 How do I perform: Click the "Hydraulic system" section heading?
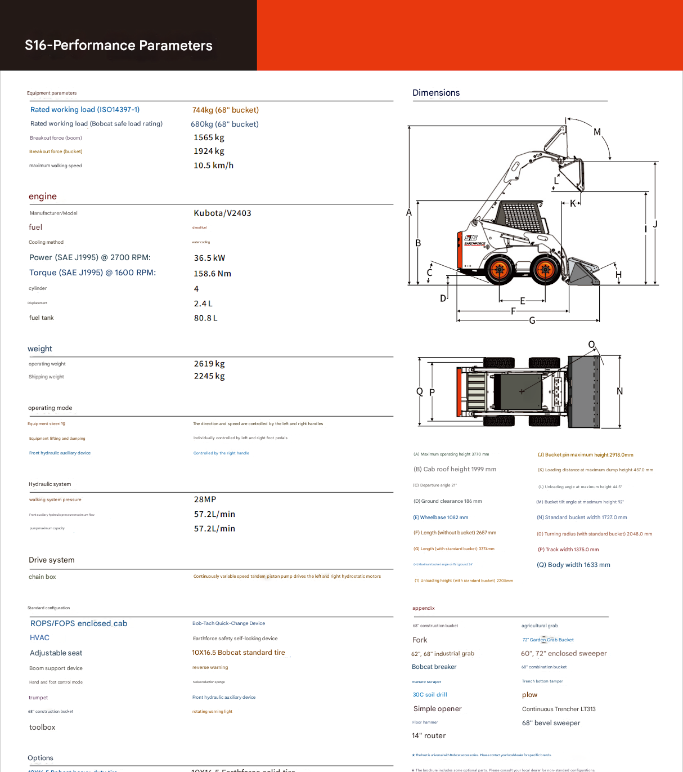tap(50, 484)
